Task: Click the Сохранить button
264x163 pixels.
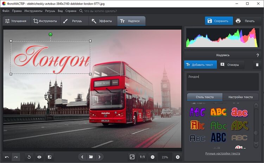Action: [219, 21]
